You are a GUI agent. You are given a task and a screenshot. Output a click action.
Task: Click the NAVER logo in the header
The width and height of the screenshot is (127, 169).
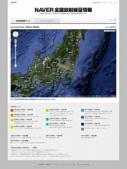13,2
